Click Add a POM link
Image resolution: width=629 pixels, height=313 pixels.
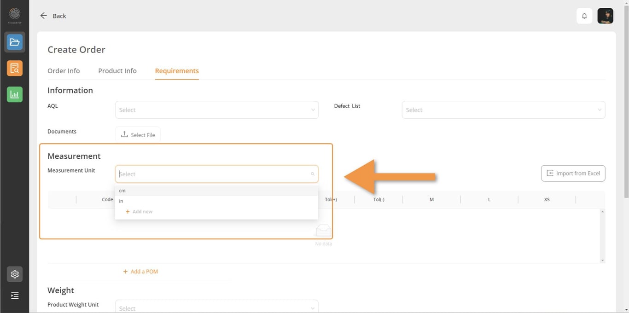click(x=140, y=272)
